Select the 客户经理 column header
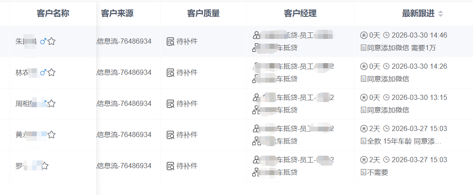 click(300, 13)
